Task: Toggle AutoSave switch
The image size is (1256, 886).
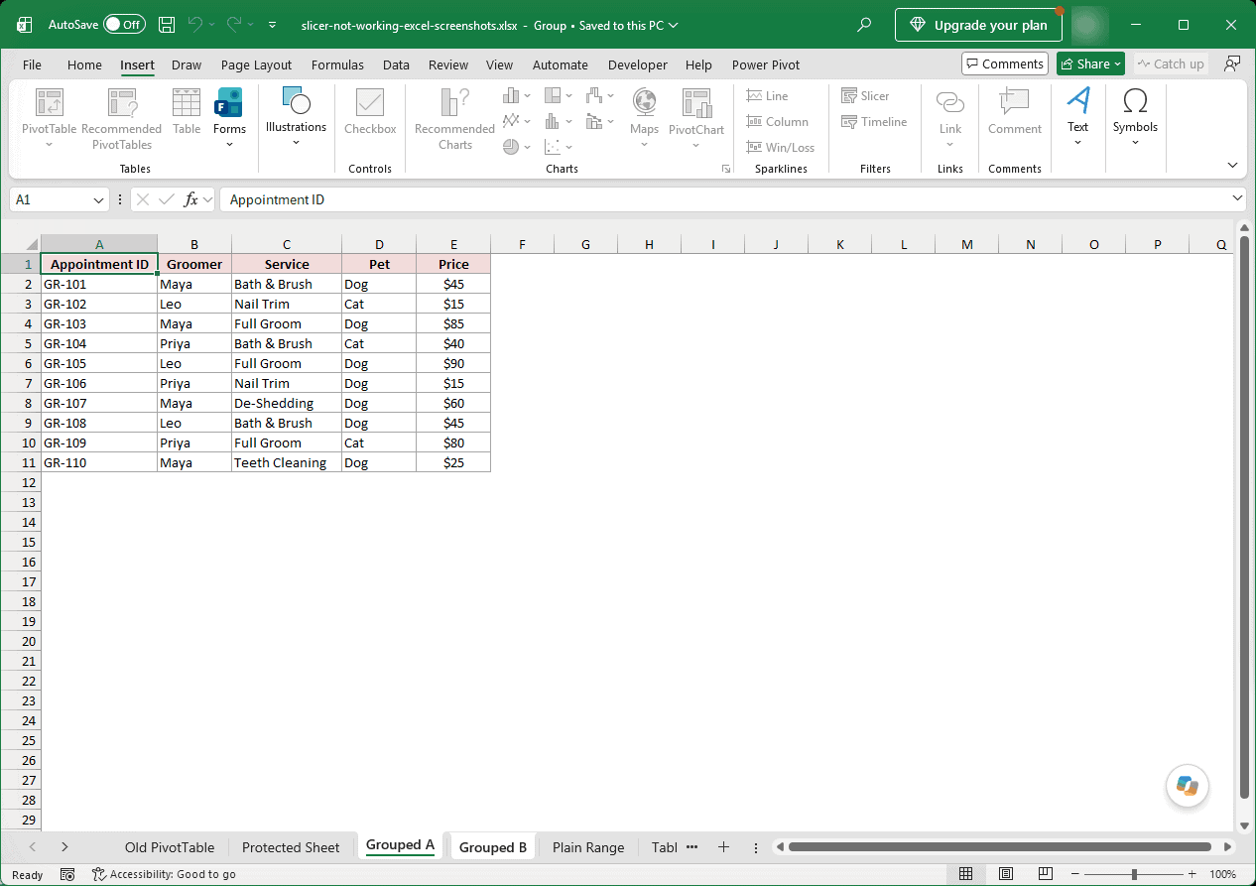Action: pyautogui.click(x=124, y=25)
